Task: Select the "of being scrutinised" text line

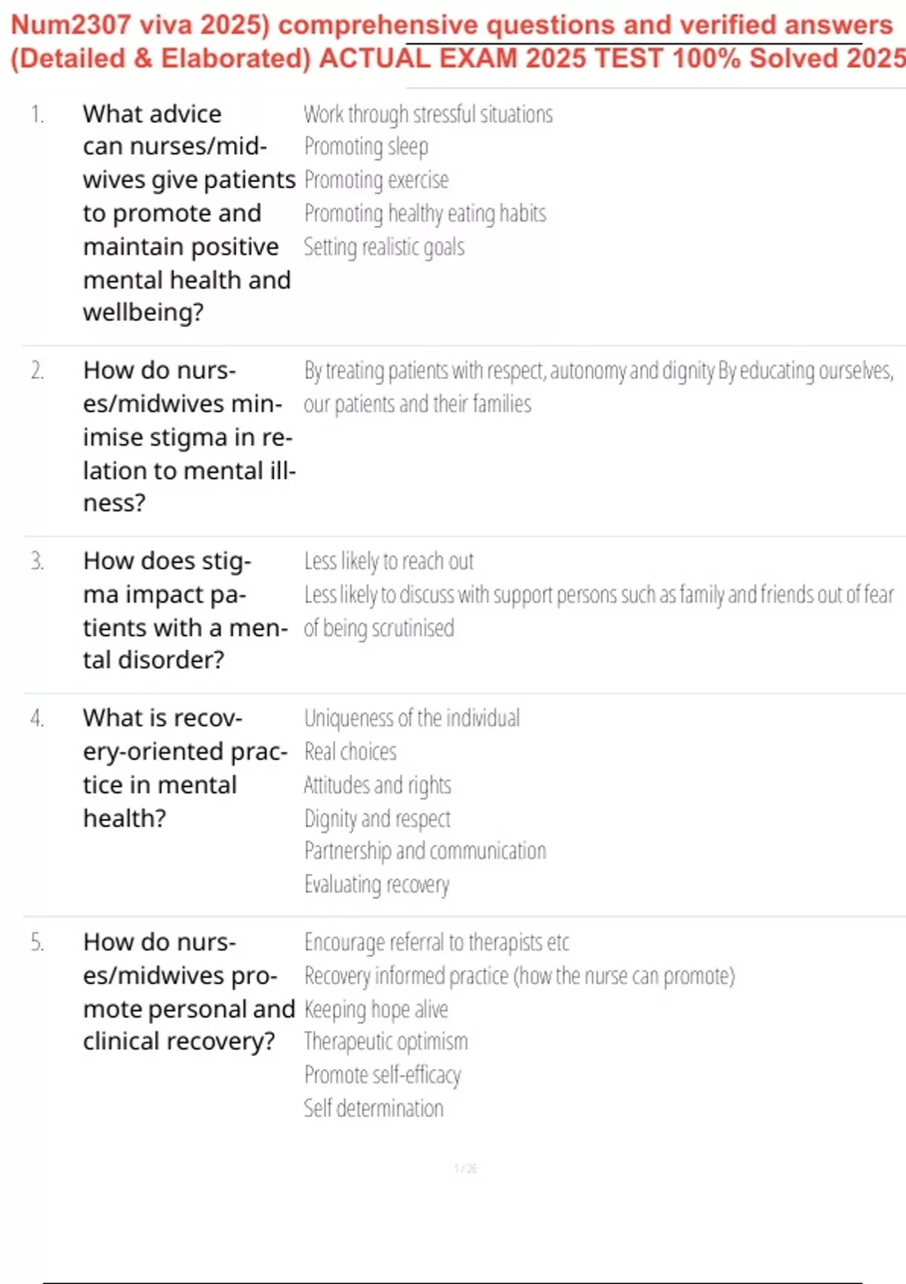Action: coord(379,628)
